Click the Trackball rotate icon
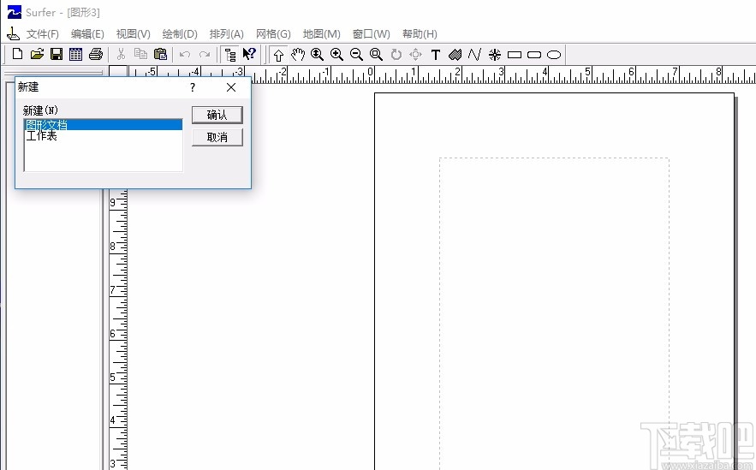 click(415, 55)
